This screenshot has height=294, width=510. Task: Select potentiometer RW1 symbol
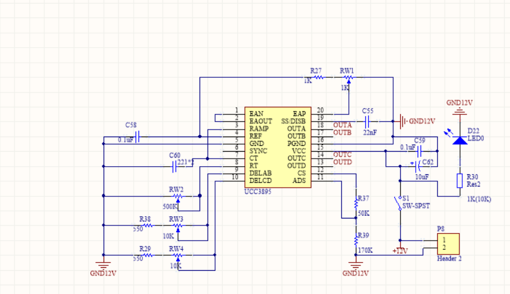click(x=349, y=78)
